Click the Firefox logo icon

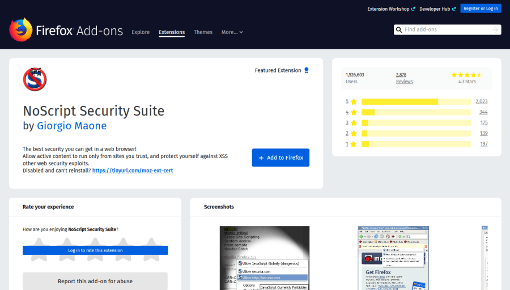tap(21, 30)
